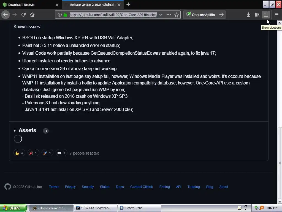Open the Blog footer link
Viewport: 282px width, 212px height.
(210, 187)
